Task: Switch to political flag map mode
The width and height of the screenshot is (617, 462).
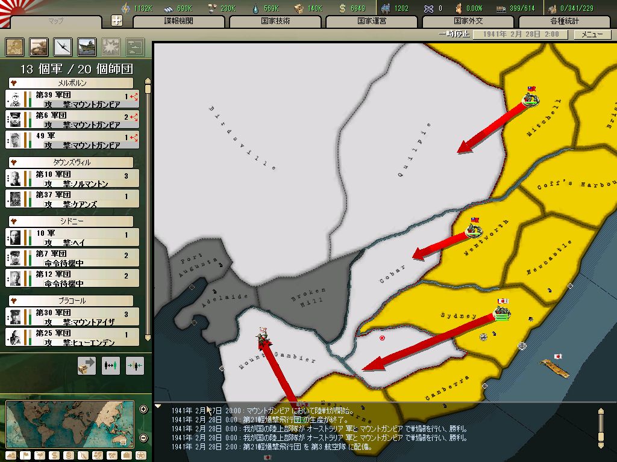Action: pyautogui.click(x=25, y=456)
